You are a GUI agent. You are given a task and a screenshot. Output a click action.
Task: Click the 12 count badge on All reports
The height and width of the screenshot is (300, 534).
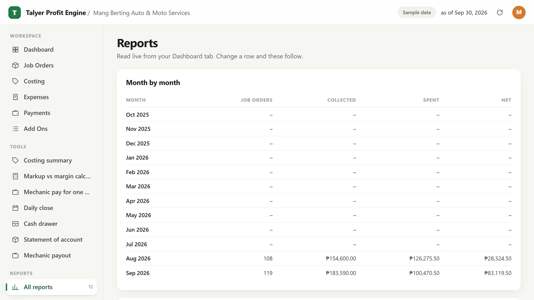[x=91, y=287]
